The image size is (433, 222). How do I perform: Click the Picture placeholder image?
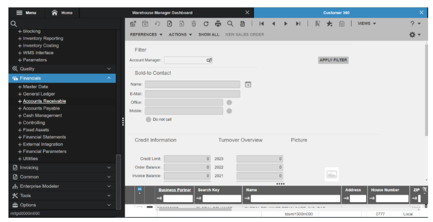(332, 174)
